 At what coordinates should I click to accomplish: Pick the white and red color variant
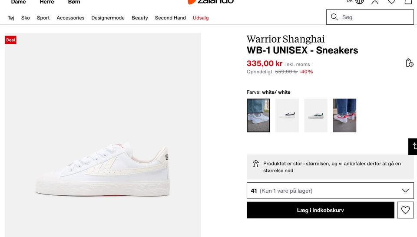click(x=344, y=115)
